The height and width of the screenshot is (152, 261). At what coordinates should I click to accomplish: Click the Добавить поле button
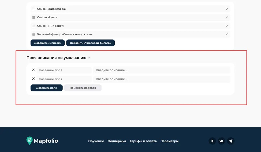(x=46, y=88)
